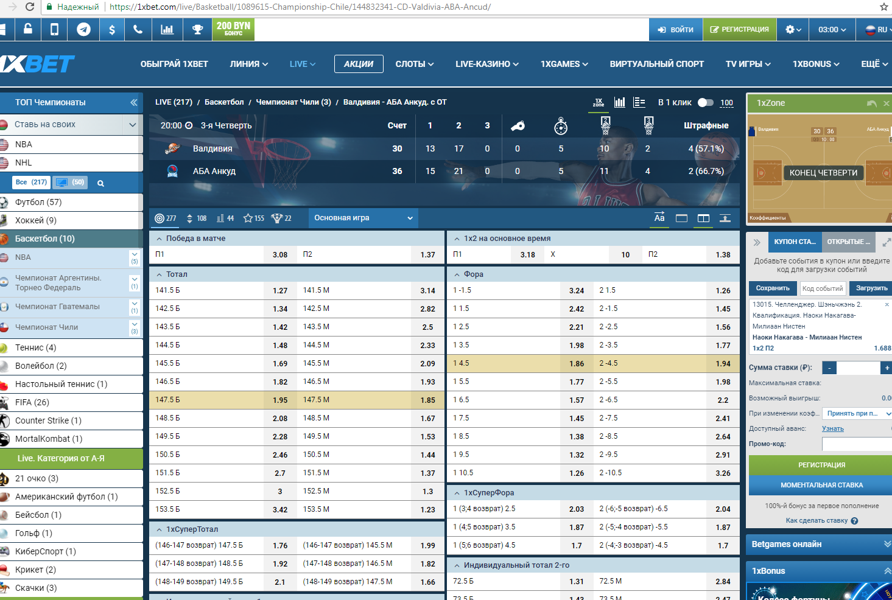Open the 'ЛИНИЯ' menu
Image resolution: width=892 pixels, height=600 pixels.
[x=248, y=64]
